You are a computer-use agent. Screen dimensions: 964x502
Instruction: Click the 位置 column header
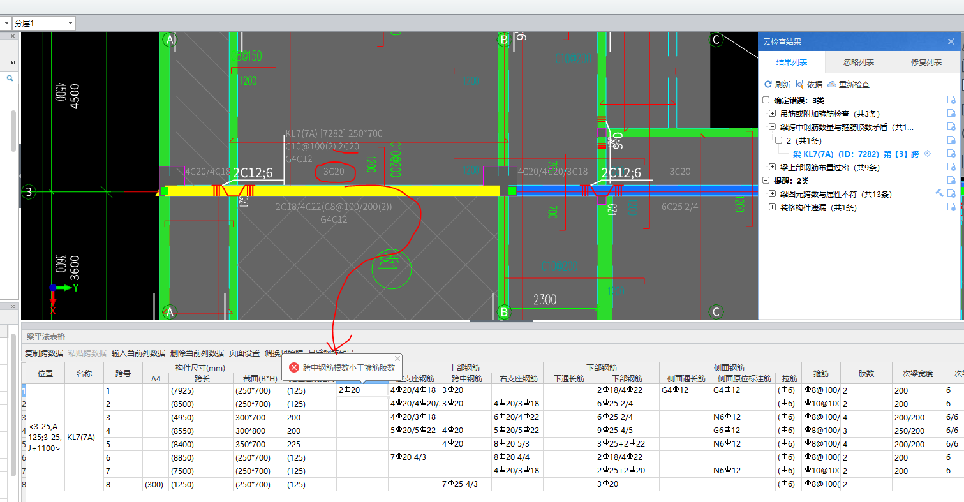[45, 373]
